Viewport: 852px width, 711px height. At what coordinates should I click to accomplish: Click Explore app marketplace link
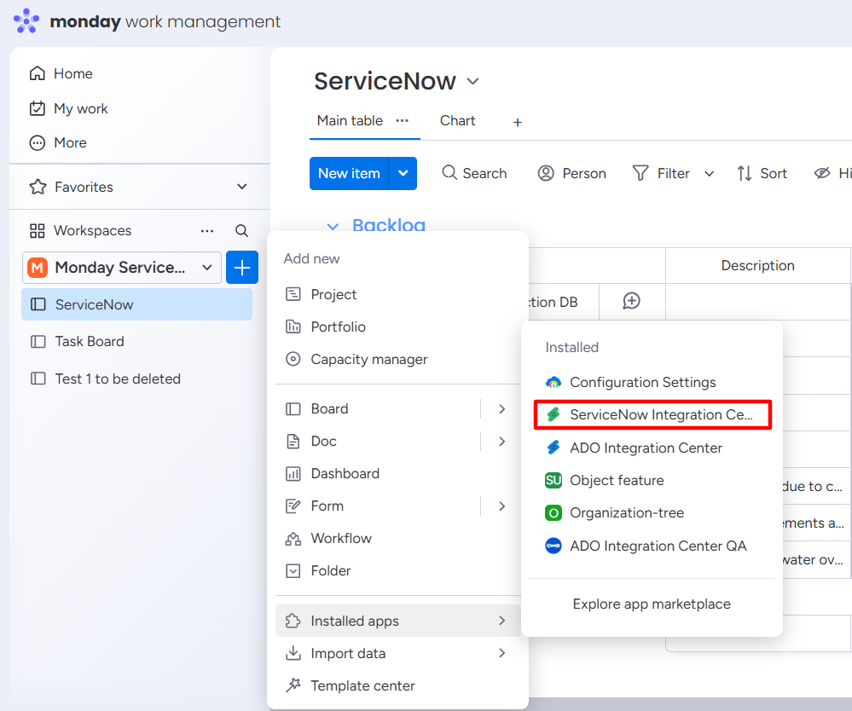[x=652, y=604]
